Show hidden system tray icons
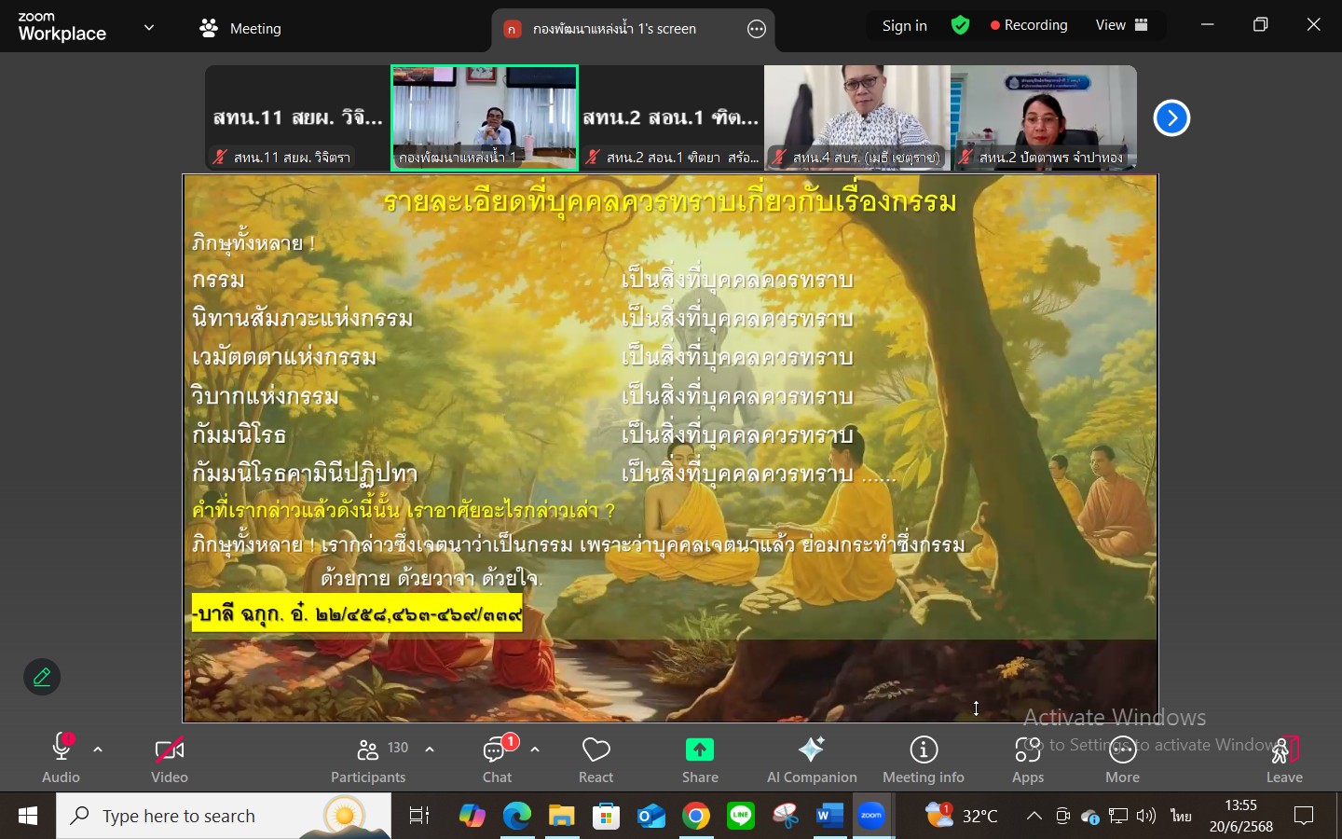Image resolution: width=1342 pixels, height=839 pixels. coord(1034,817)
